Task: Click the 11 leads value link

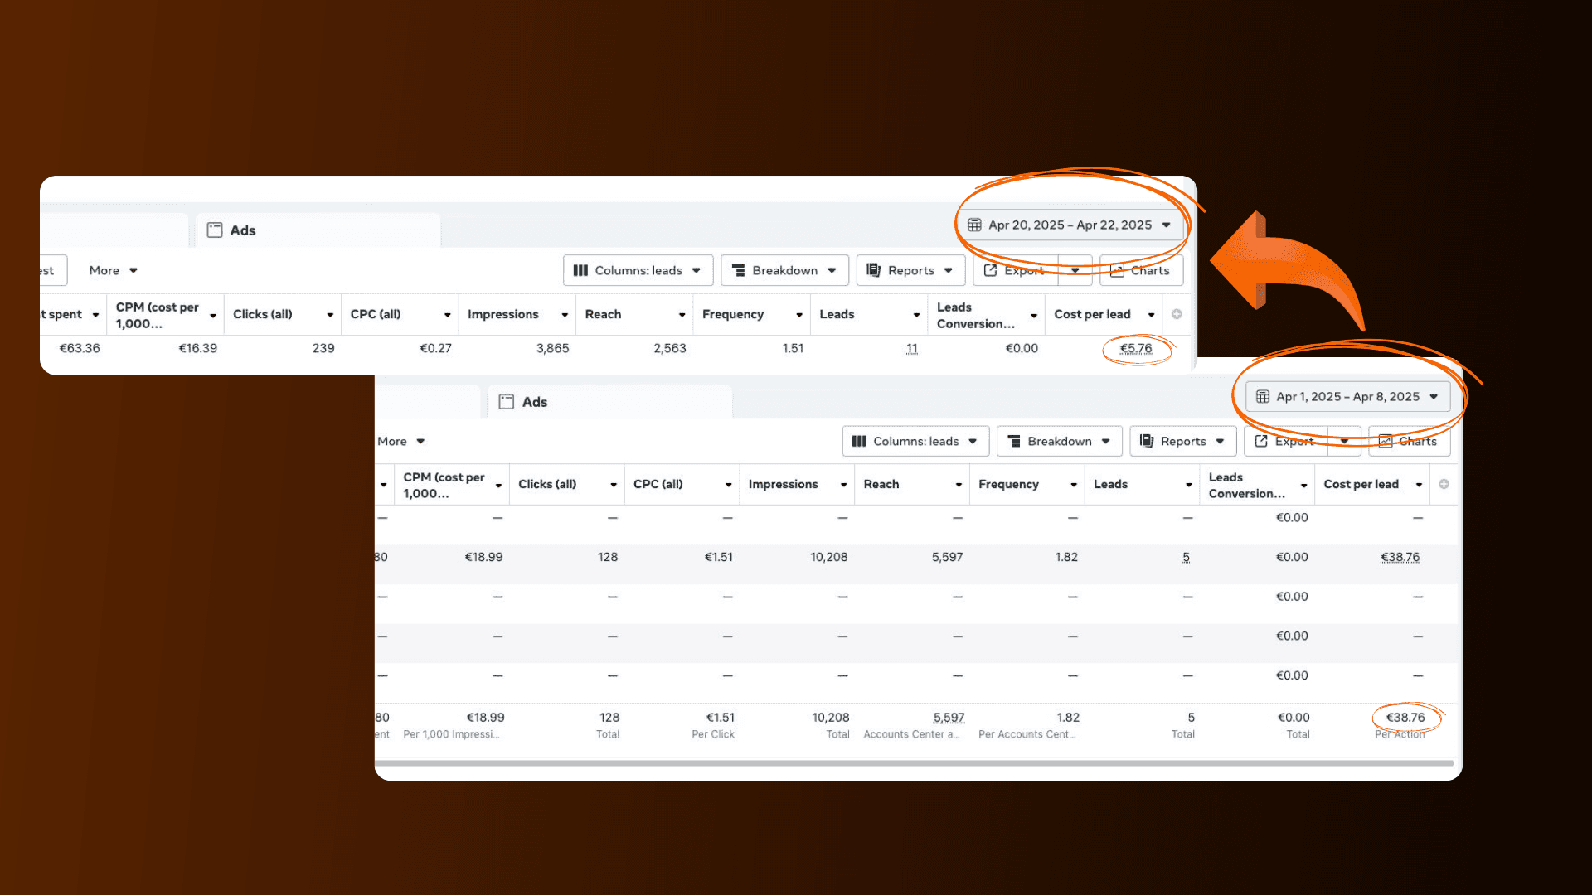Action: 911,349
